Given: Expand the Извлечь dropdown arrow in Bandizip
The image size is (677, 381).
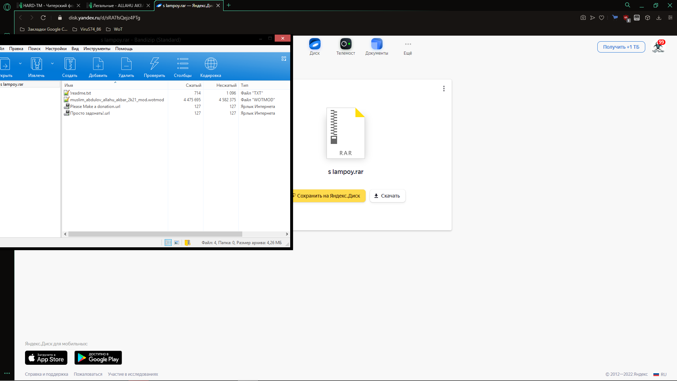Looking at the screenshot, I should [x=52, y=64].
